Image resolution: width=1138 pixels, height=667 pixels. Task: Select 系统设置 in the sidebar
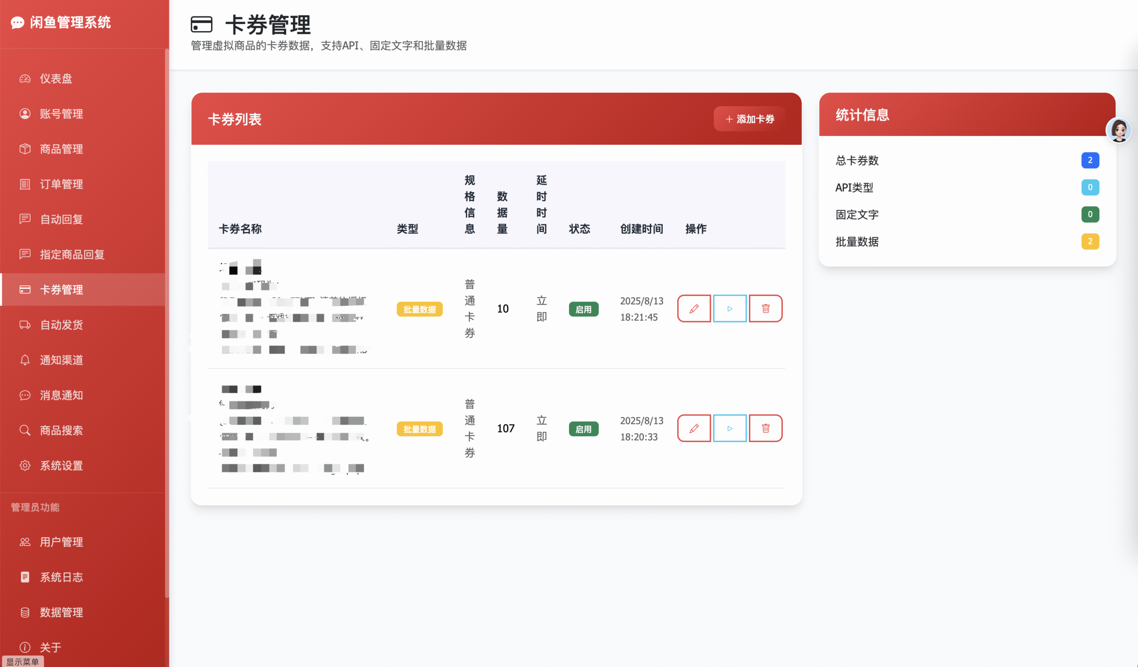pyautogui.click(x=61, y=466)
